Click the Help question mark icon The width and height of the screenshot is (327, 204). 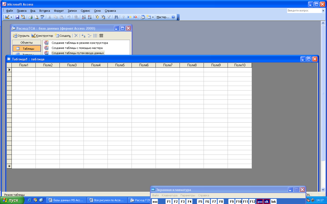[x=173, y=17]
